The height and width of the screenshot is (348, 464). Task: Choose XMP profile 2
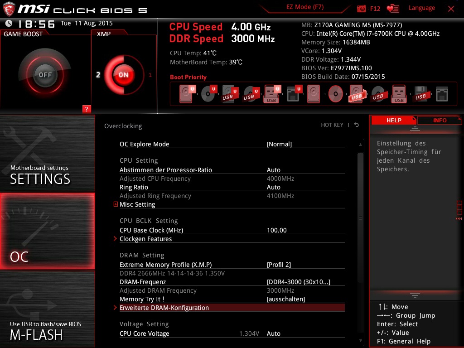click(98, 75)
